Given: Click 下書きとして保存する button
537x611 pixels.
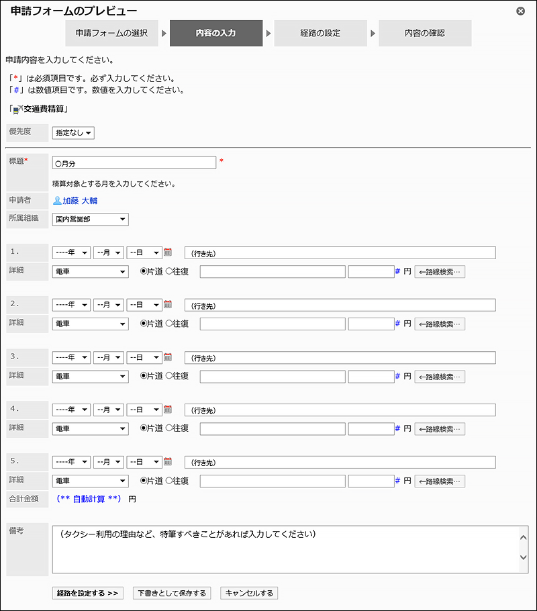Looking at the screenshot, I should 172,593.
